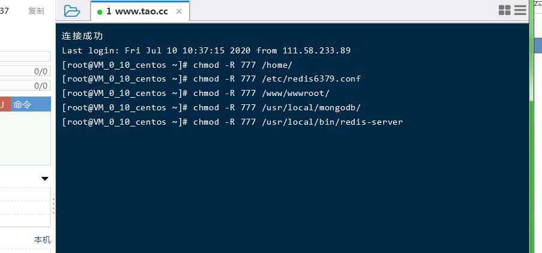This screenshot has width=542, height=253.
Task: Open the connection manager folder icon
Action: click(72, 11)
